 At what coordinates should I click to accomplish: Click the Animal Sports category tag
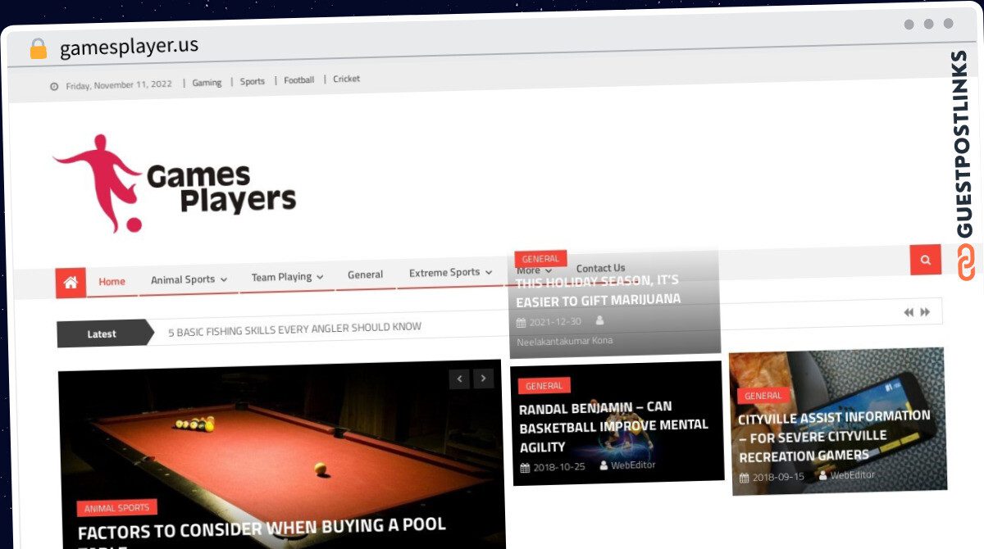(117, 508)
